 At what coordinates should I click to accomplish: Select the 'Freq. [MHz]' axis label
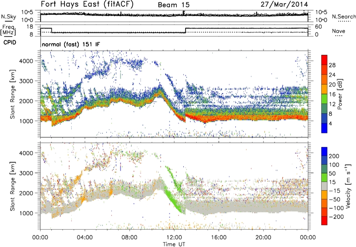point(8,30)
